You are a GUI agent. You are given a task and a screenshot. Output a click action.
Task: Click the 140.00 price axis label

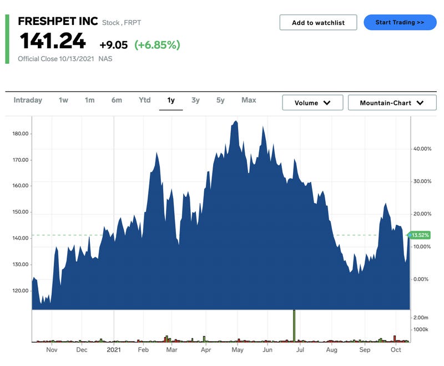point(21,238)
